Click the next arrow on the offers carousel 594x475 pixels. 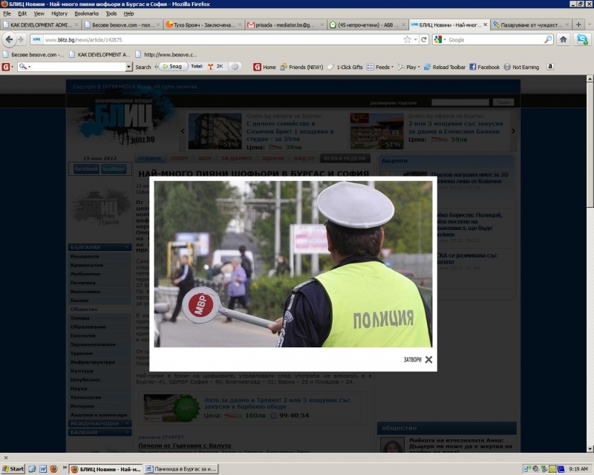tap(513, 131)
